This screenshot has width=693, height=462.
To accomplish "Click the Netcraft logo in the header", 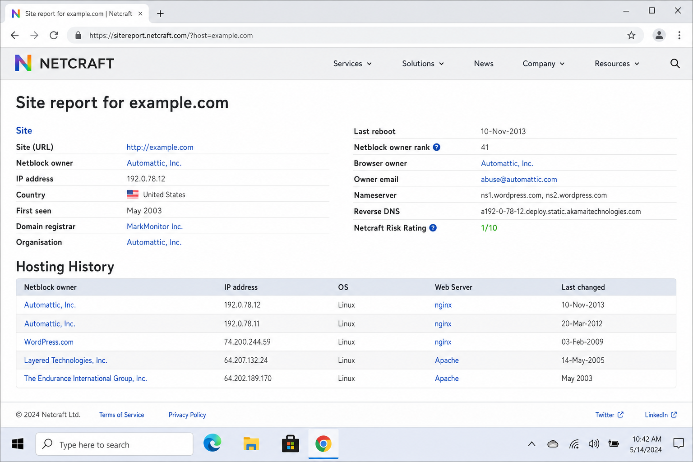I will pos(64,63).
